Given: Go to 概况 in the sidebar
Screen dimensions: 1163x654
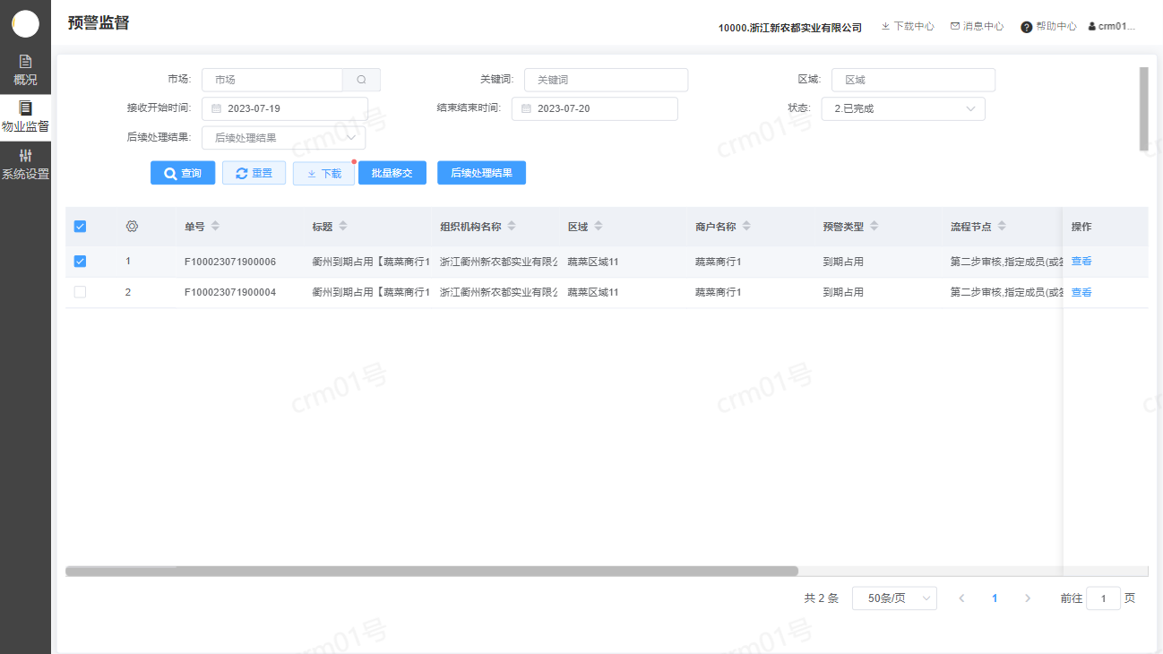Looking at the screenshot, I should pyautogui.click(x=25, y=70).
